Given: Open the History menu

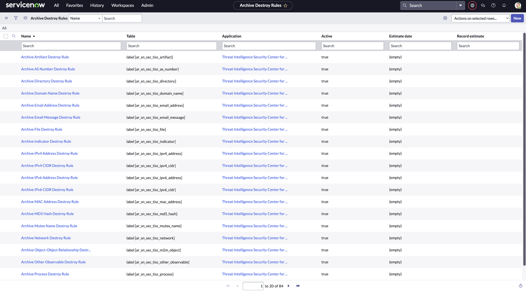Looking at the screenshot, I should 97,5.
